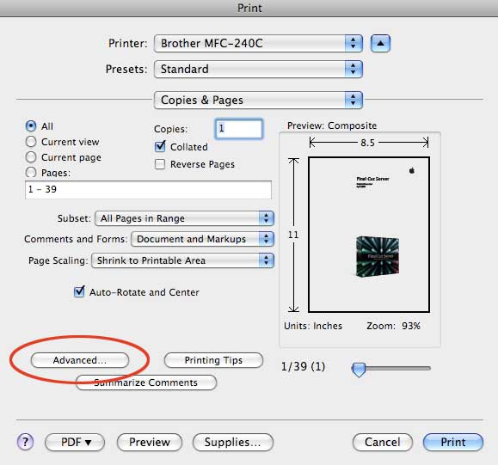Collapse the print dialog with the triangle button
Viewport: 498px width, 465px height.
coord(380,44)
